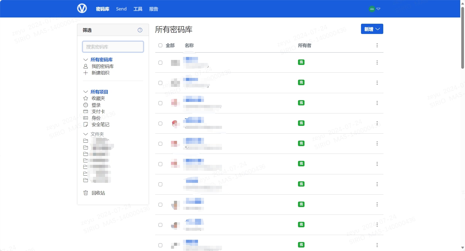Check the 全部 select-all checkbox
Viewport: 465px width, 251px height.
point(160,45)
